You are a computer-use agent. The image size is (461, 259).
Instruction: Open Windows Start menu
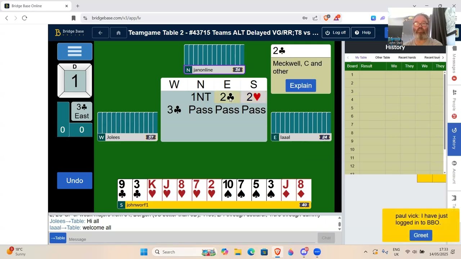(144, 252)
